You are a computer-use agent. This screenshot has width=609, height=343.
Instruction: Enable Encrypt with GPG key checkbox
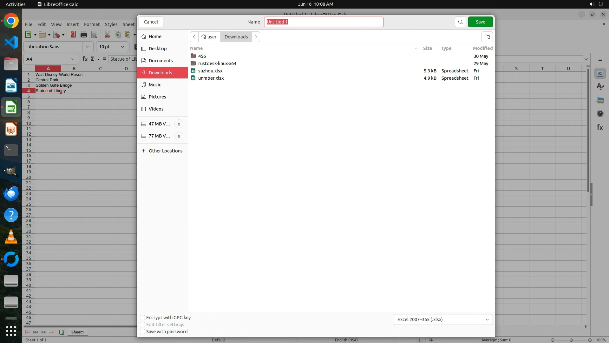[x=142, y=318]
